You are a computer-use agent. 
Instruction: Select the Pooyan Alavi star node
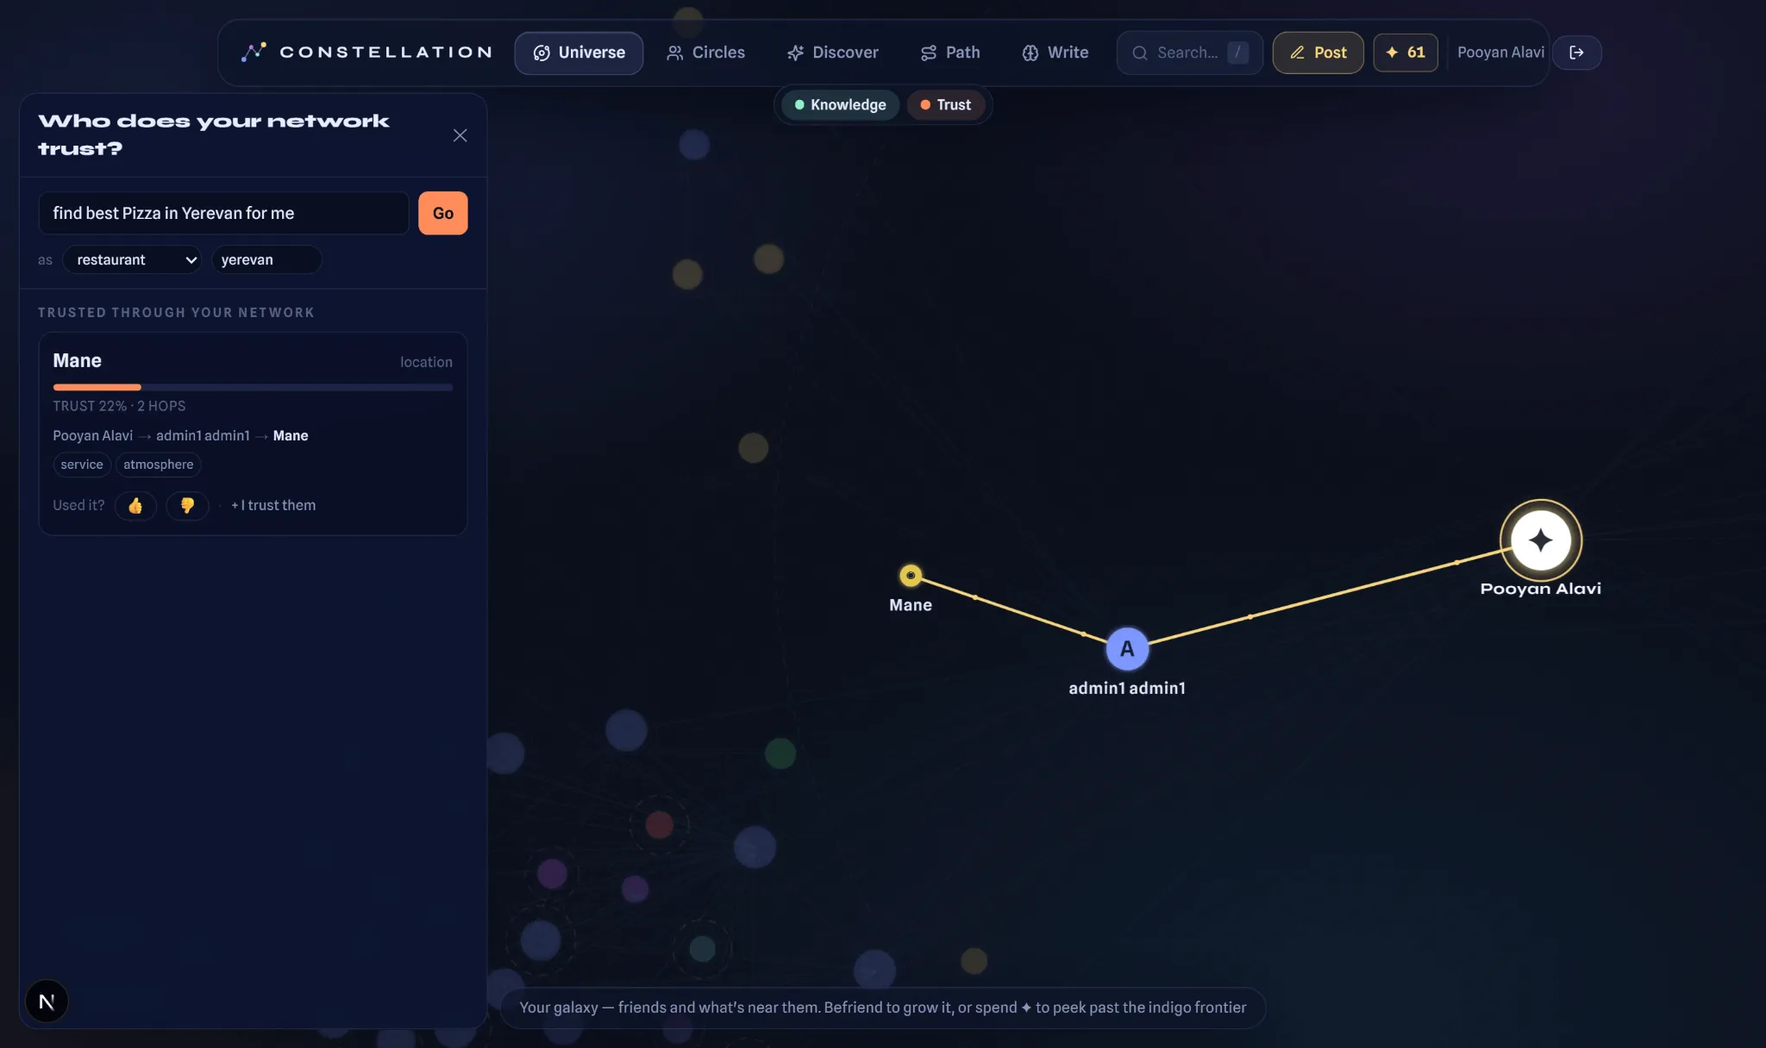click(x=1541, y=540)
